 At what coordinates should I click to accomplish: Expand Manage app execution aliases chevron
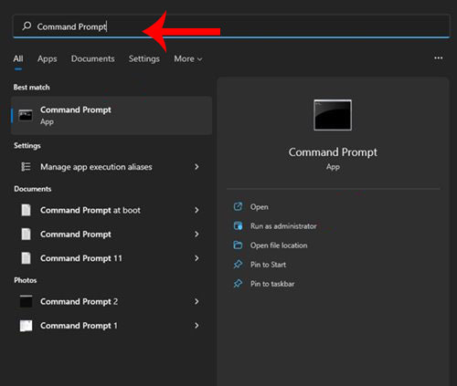pos(197,167)
